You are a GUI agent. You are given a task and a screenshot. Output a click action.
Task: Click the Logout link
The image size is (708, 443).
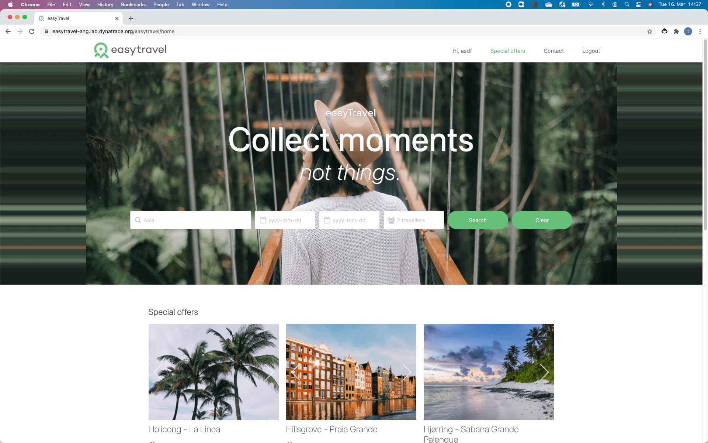[x=591, y=51]
